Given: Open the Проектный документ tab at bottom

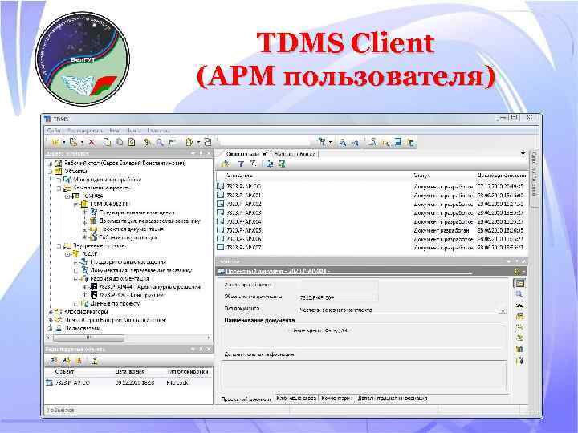Looking at the screenshot, I should coord(246,399).
